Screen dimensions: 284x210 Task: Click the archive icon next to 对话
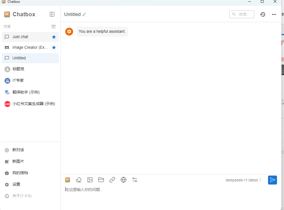(x=53, y=27)
